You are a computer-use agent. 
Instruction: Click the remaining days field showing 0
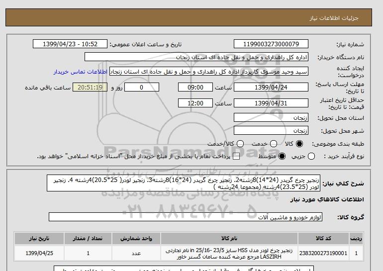pyautogui.click(x=142, y=87)
